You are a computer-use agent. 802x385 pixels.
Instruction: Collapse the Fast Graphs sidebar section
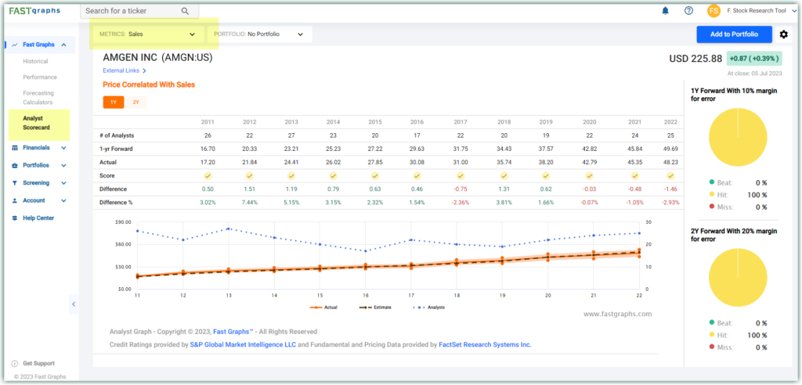[64, 45]
